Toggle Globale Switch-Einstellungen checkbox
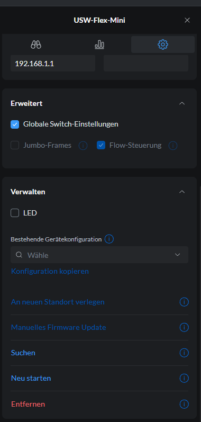201x422 pixels. click(x=15, y=124)
